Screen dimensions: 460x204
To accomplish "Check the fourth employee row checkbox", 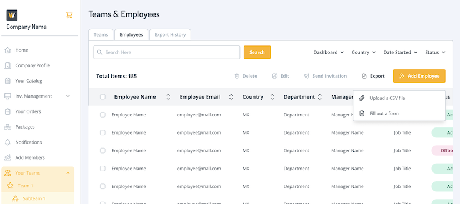I will 103,169.
